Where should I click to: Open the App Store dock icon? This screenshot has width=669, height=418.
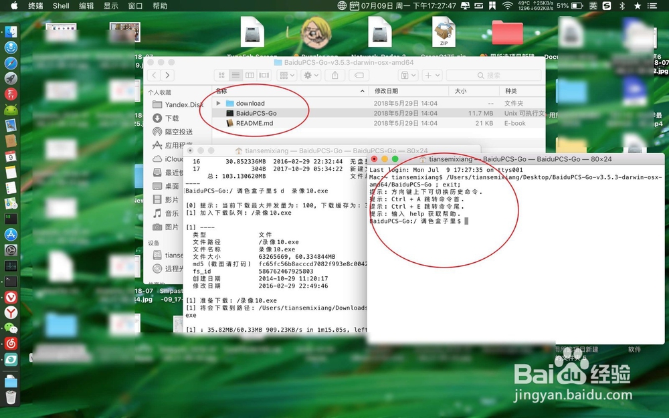(11, 234)
